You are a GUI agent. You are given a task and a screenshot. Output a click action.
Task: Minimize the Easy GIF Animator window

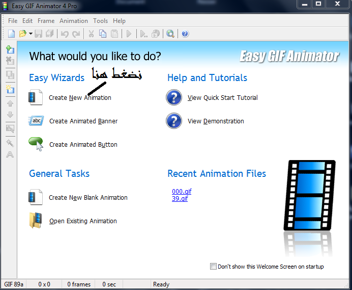[x=304, y=4]
